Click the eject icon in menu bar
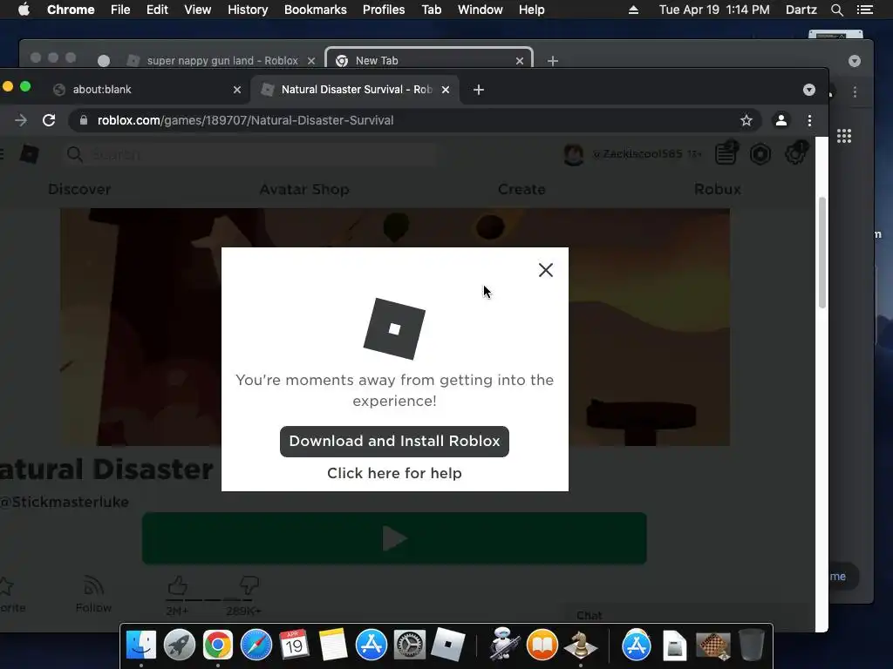 [633, 10]
